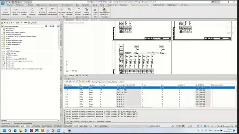Click the Open file icon in quick access bar
This screenshot has height=134, width=239.
(x=10, y=2)
